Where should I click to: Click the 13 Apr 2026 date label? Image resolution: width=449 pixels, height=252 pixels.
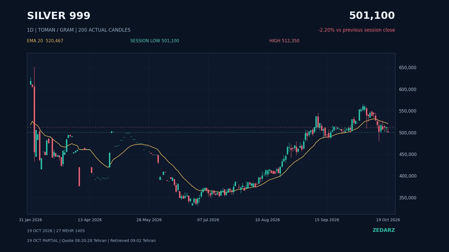tap(90, 220)
